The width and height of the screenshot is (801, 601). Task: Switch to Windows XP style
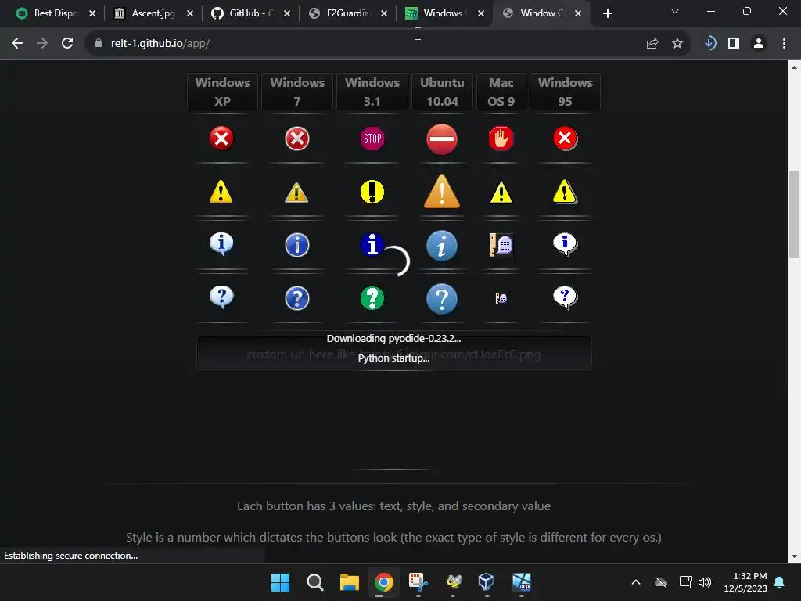pyautogui.click(x=222, y=92)
